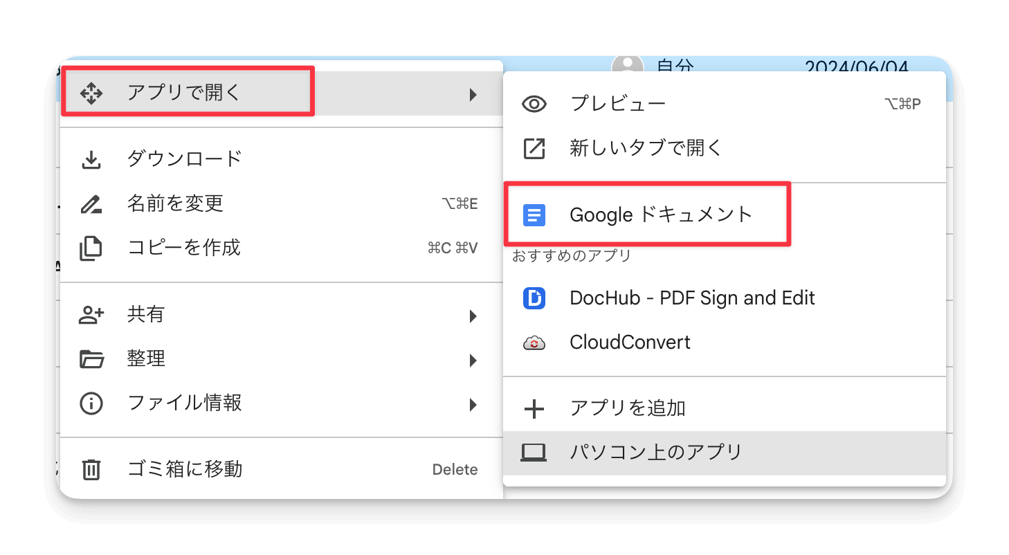
Task: Expand the アプリで開く submenu arrow
Action: point(473,94)
